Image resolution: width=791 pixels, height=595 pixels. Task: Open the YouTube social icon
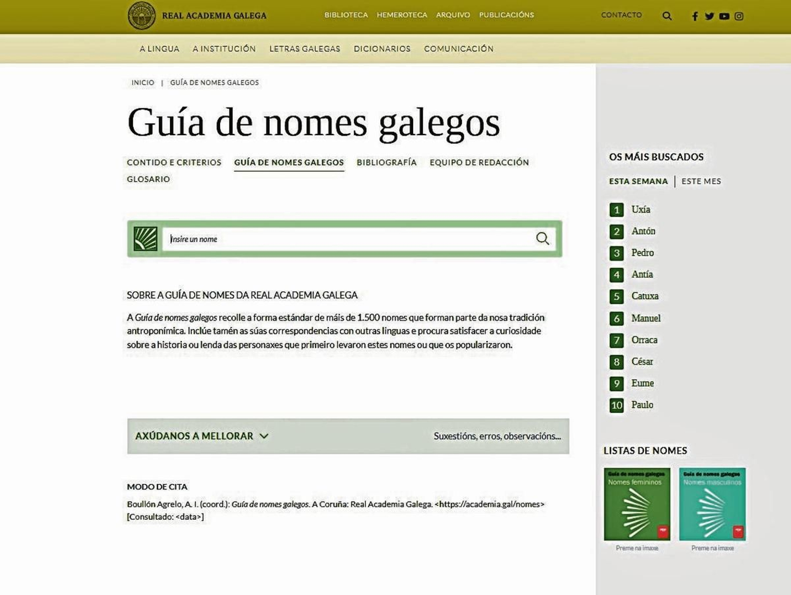point(724,16)
